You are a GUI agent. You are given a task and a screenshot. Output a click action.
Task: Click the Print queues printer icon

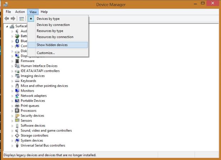[17, 106]
